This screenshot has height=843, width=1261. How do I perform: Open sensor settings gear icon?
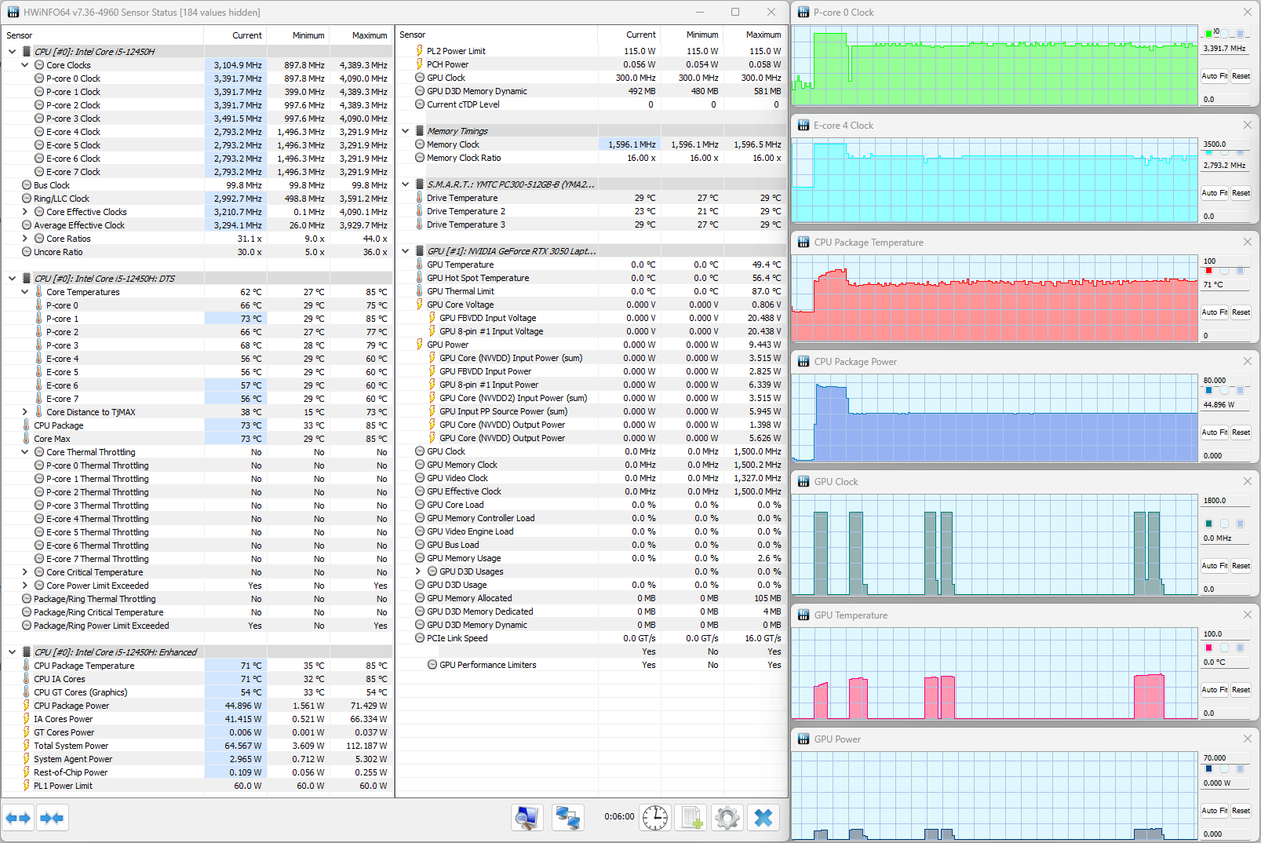pos(727,818)
